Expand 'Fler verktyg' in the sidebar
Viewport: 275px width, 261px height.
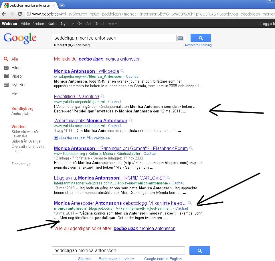click(x=21, y=164)
